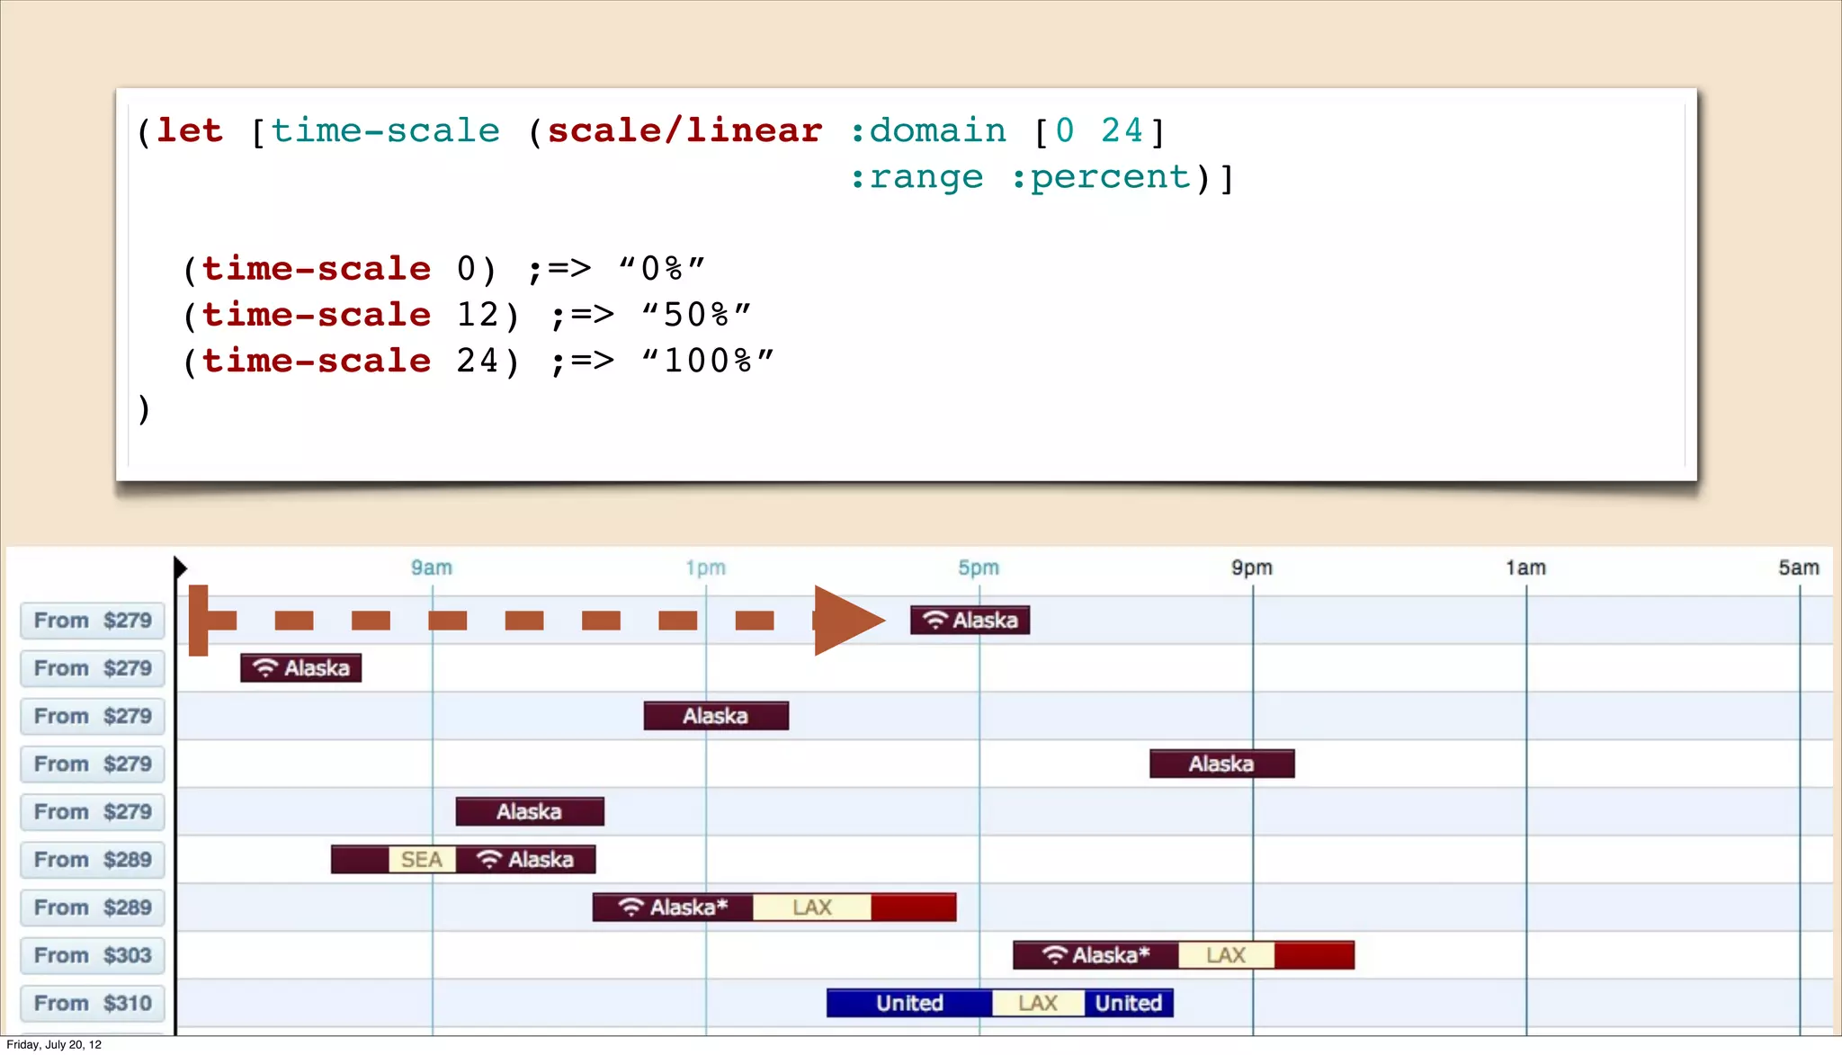The width and height of the screenshot is (1842, 1055).
Task: Click the black triangle marker at the timeline start
Action: click(x=180, y=568)
